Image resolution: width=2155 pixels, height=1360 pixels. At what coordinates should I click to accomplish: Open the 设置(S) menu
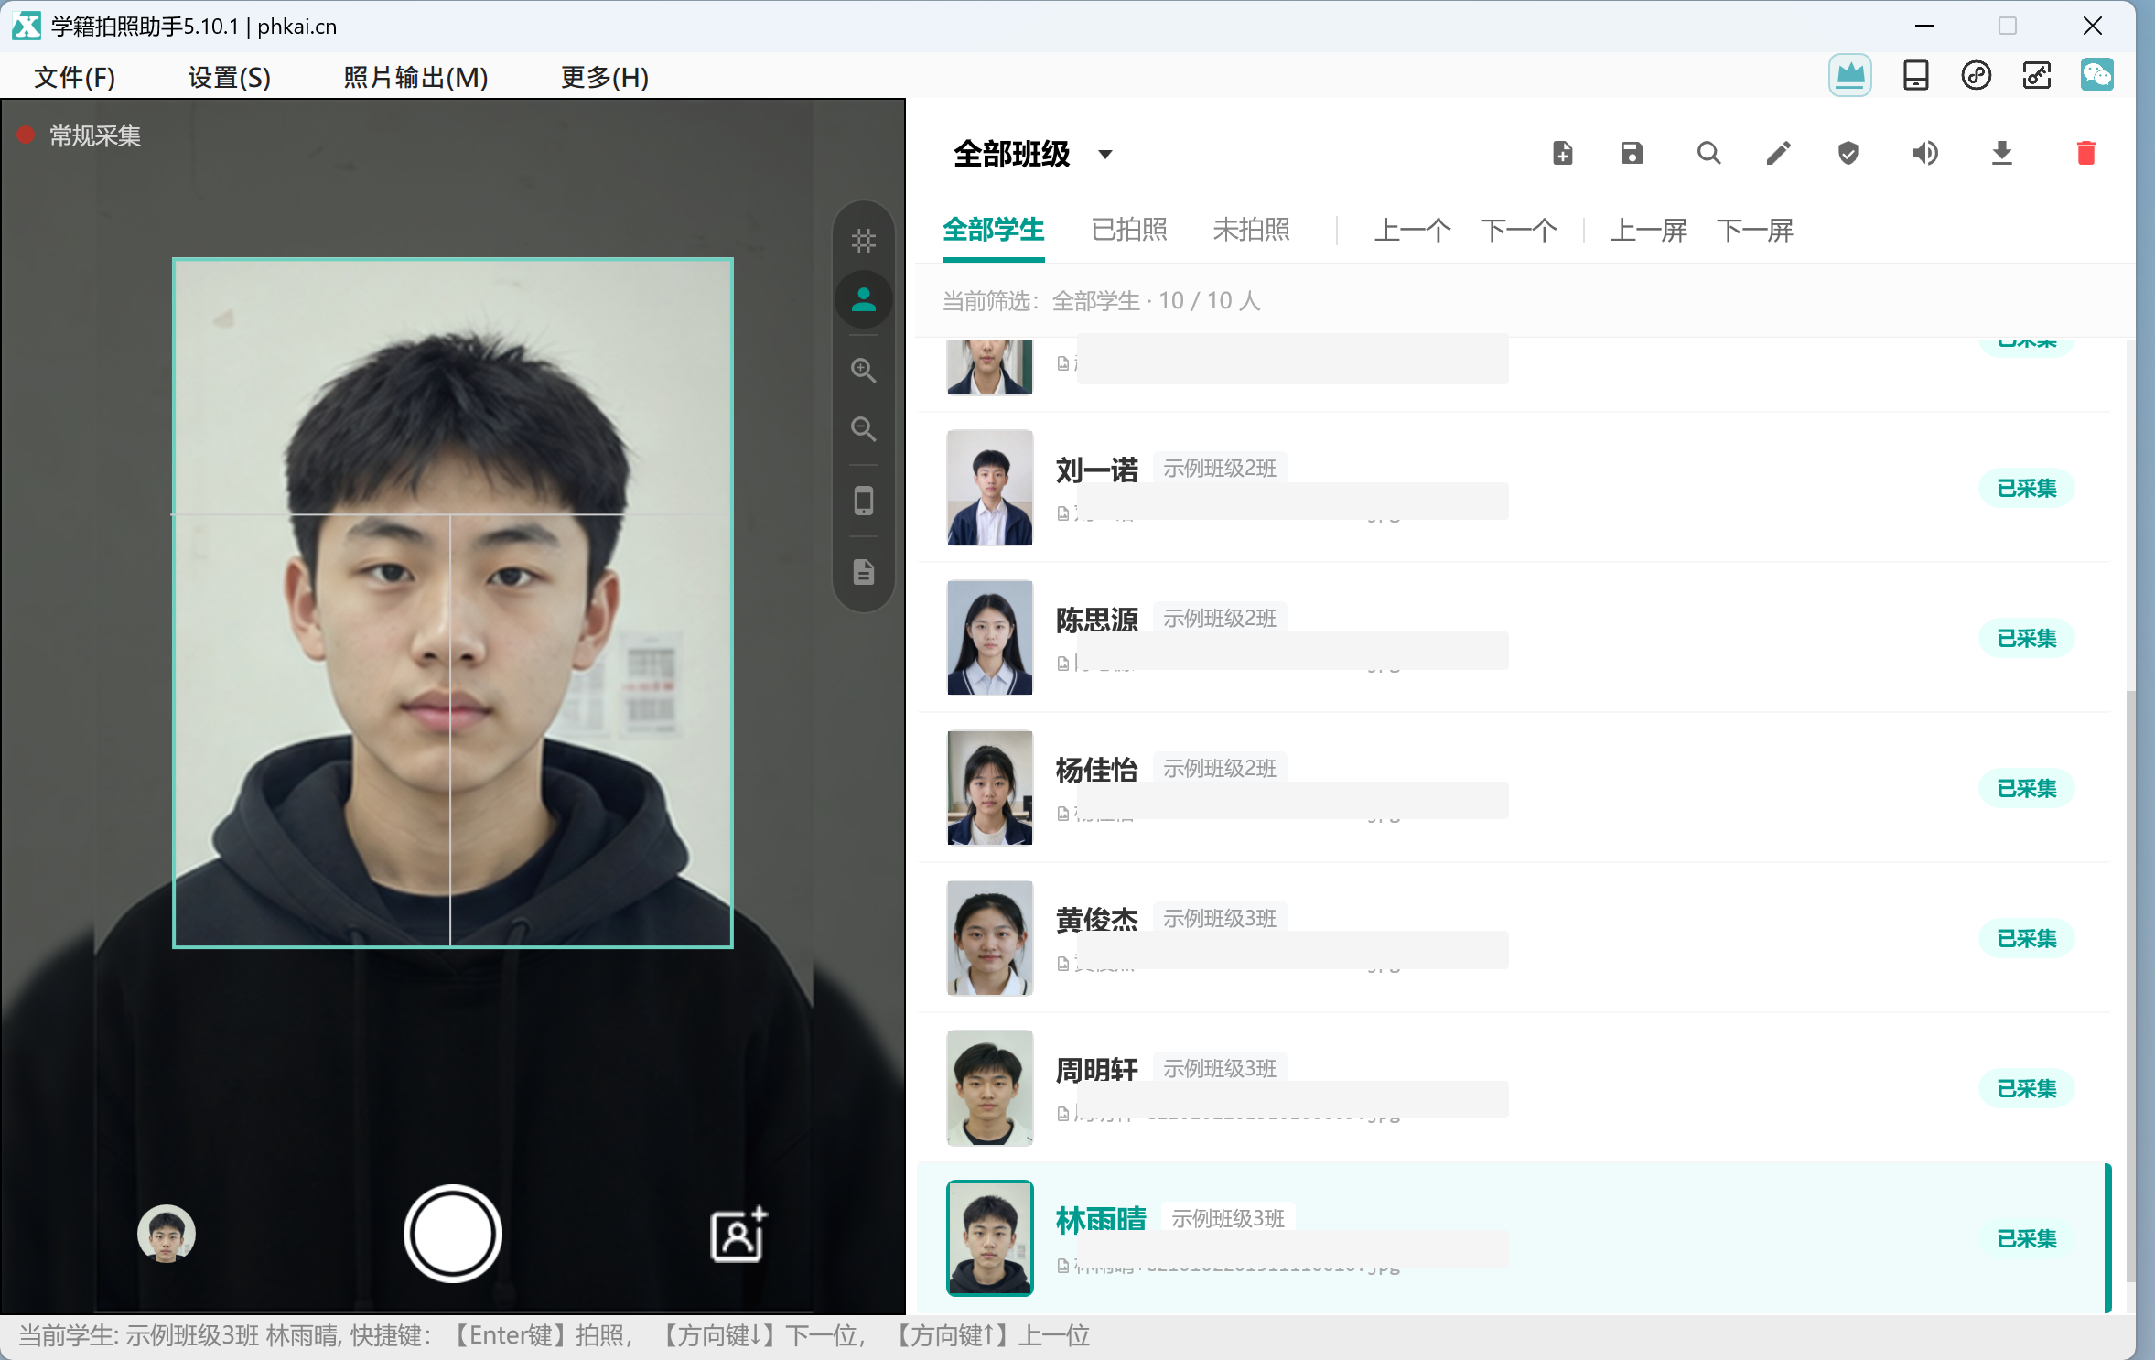pos(230,77)
